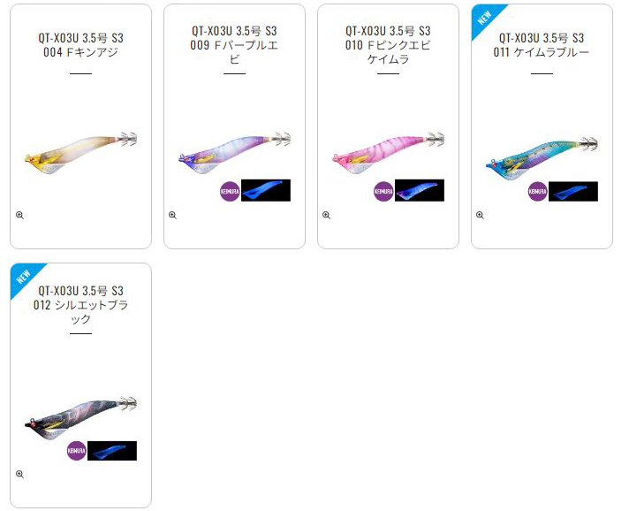Screen dimensions: 629x511
Task: View UV glow preview for 009 Fパープルエビ
Action: click(266, 190)
